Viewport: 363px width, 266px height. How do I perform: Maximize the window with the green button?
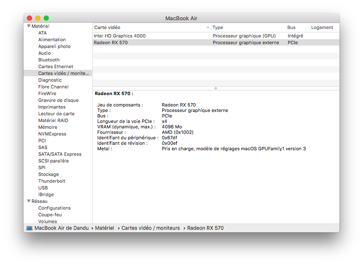click(x=46, y=18)
